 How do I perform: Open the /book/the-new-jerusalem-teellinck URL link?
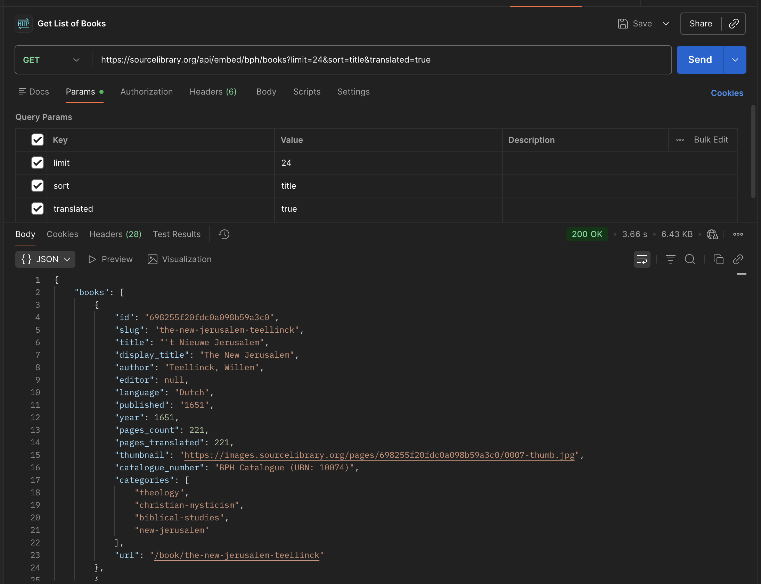[237, 555]
